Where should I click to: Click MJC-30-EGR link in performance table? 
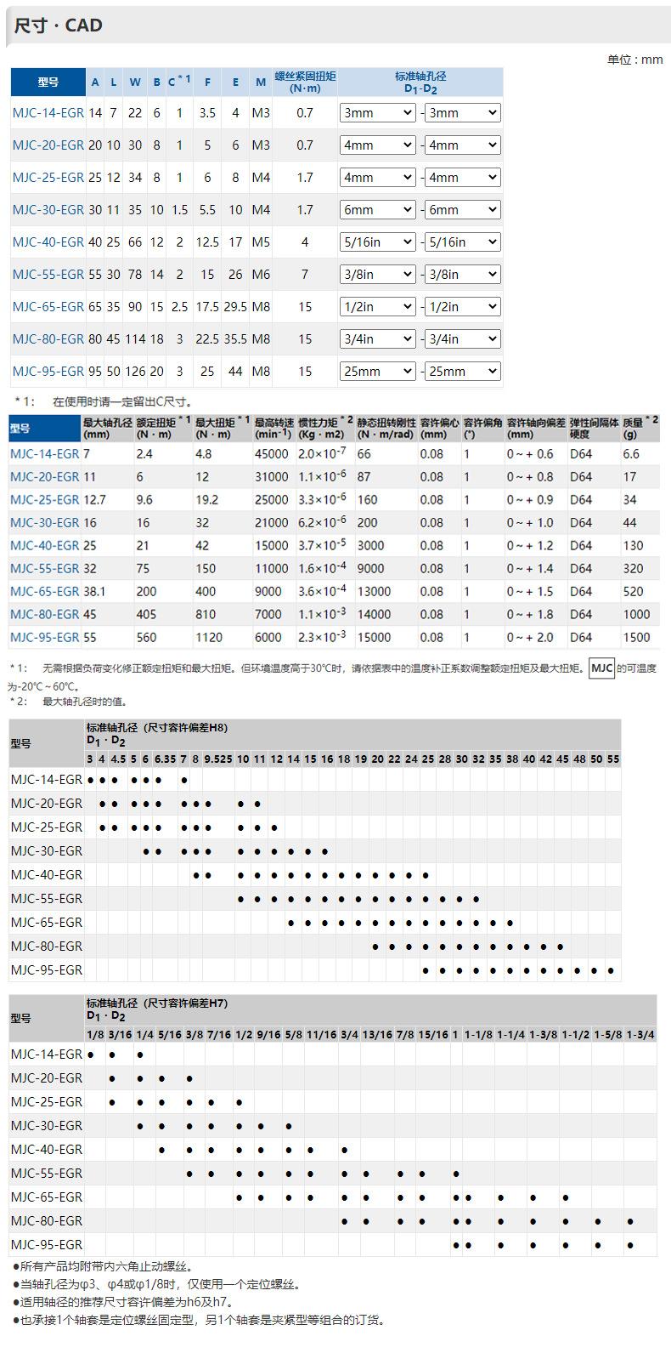pyautogui.click(x=45, y=522)
